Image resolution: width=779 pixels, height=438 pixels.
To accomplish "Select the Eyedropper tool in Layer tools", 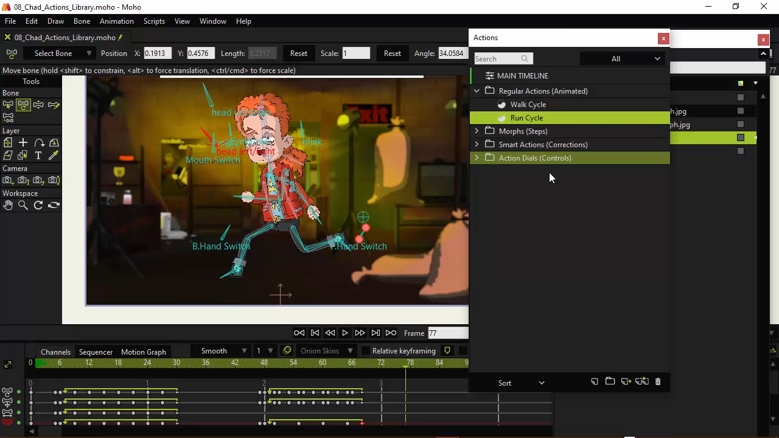I will [x=54, y=156].
